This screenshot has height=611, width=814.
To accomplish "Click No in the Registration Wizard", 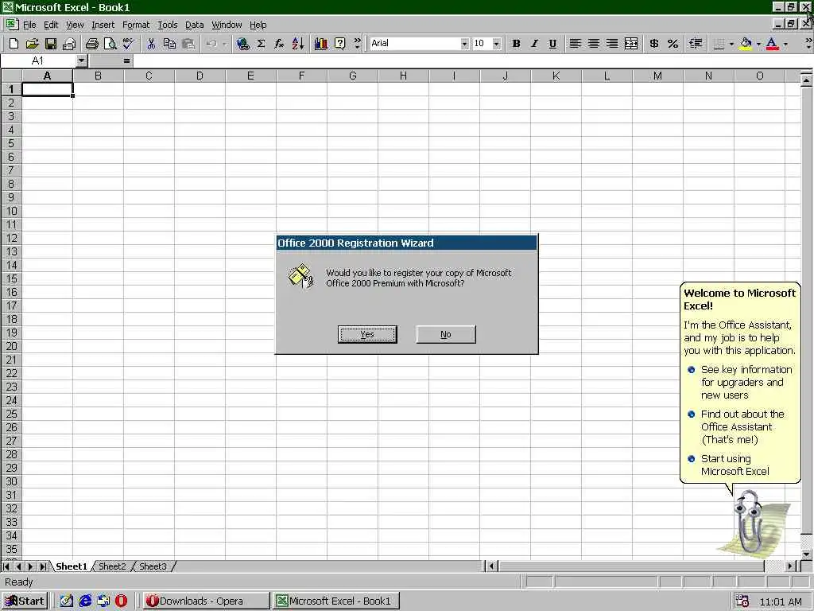I will 445,335.
